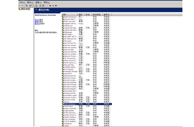Click the gear icon beside Plug and Play
The image size is (194, 127).
(x=63, y=65)
